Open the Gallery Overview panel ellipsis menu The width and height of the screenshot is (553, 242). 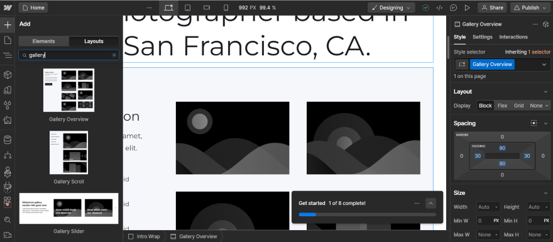tap(535, 24)
